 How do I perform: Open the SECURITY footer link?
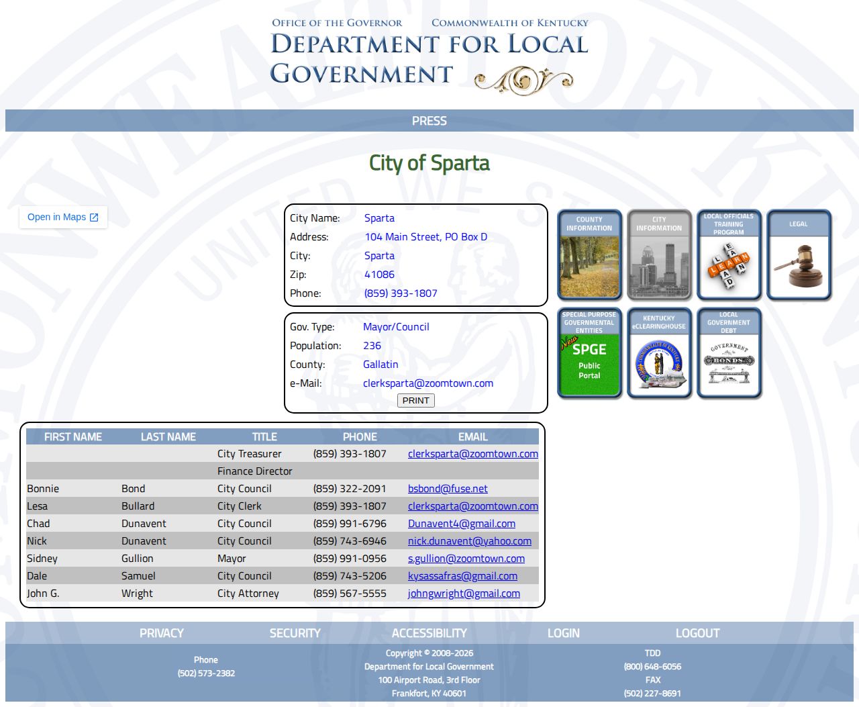(x=295, y=633)
